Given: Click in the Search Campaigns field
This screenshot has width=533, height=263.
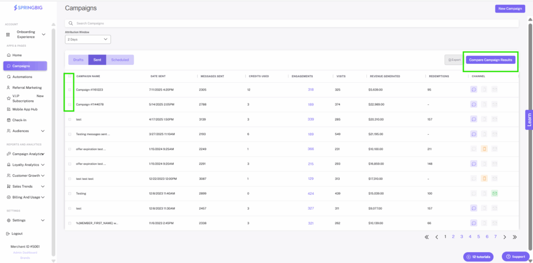Looking at the screenshot, I should point(291,23).
